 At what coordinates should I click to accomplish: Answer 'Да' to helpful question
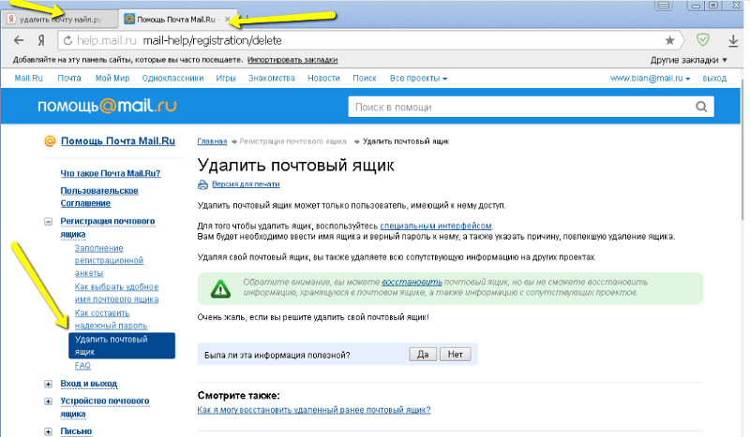point(423,355)
